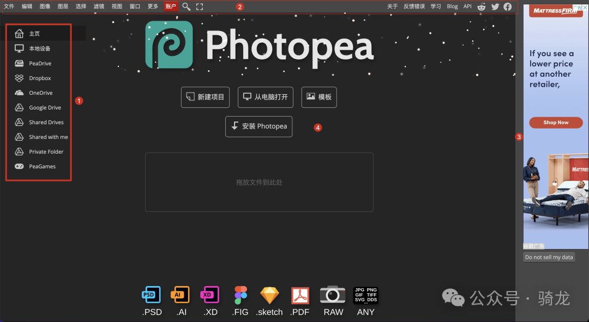Viewport: 589px width, 322px height.
Task: Open the 文件 menu
Action: click(9, 7)
